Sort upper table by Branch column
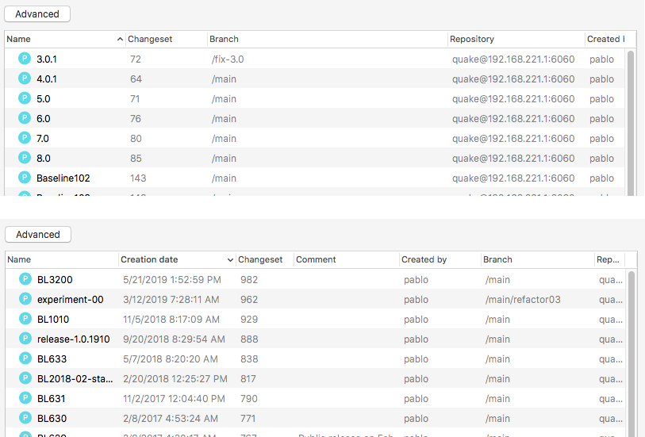This screenshot has width=645, height=437. click(327, 39)
